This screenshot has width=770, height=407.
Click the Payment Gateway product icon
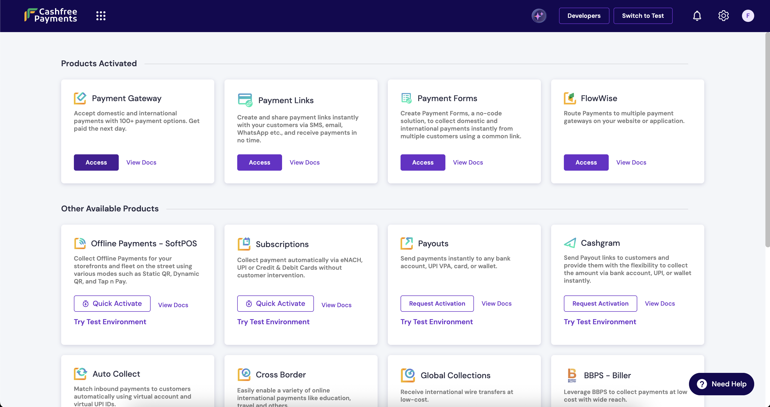[x=80, y=98]
